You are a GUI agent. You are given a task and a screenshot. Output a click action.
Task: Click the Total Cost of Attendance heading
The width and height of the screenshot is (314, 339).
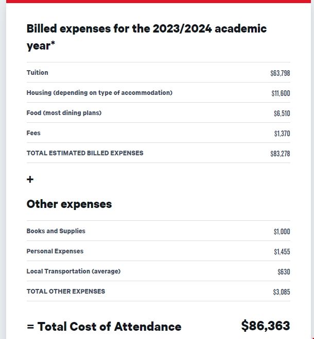point(104,327)
